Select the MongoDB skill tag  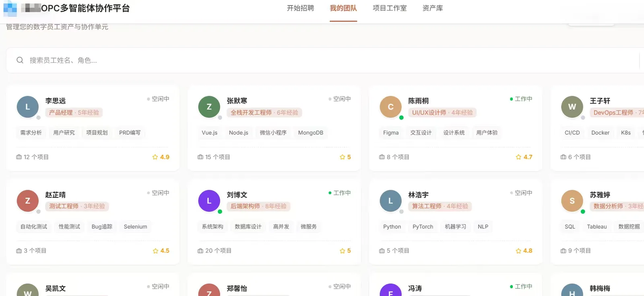[311, 133]
